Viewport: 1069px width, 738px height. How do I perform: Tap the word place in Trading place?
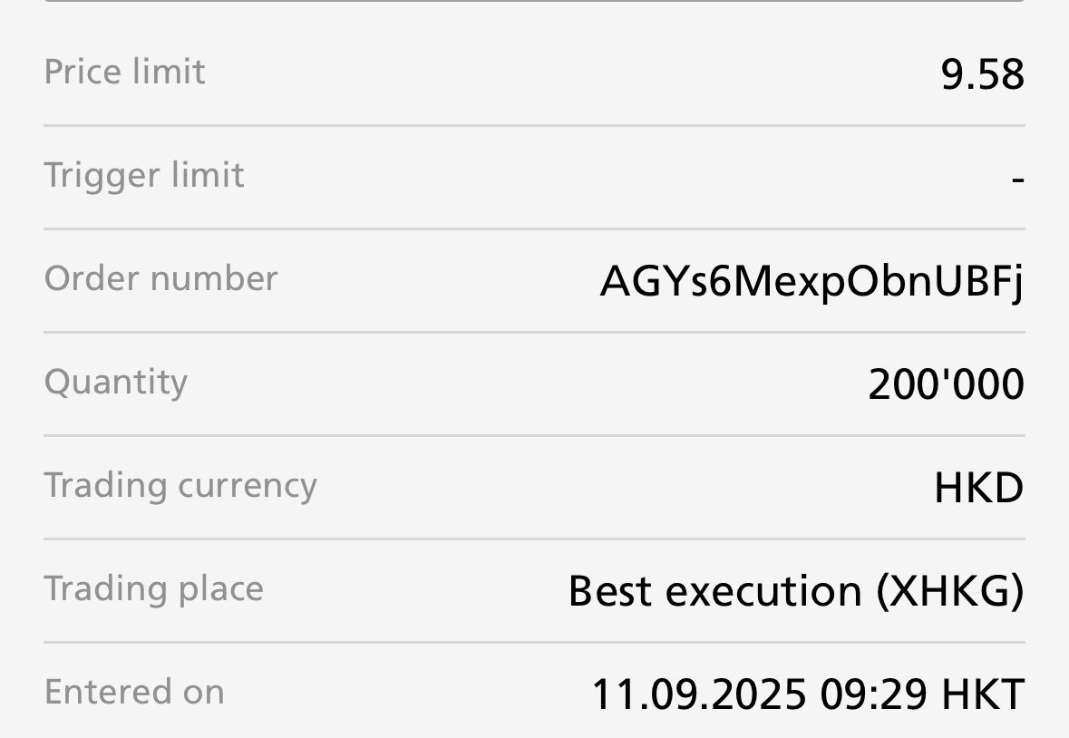point(219,590)
